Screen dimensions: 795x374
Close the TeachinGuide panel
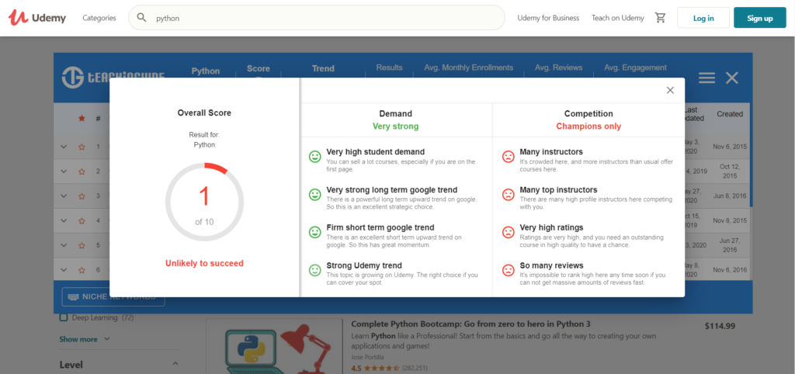coord(731,78)
